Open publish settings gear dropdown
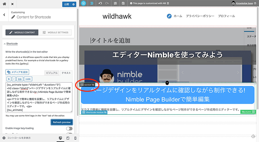This screenshot has height=142, width=259. [73, 4]
